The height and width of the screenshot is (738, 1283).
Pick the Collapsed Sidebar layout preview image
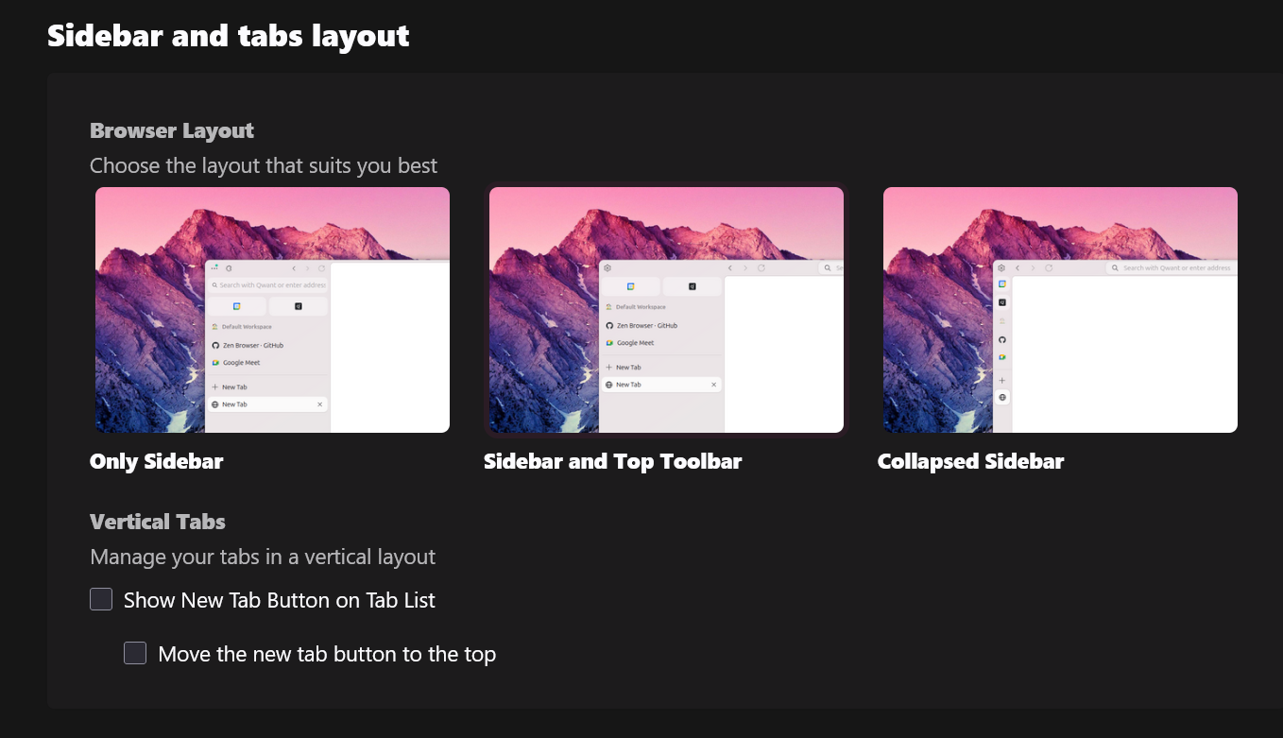coord(1060,310)
